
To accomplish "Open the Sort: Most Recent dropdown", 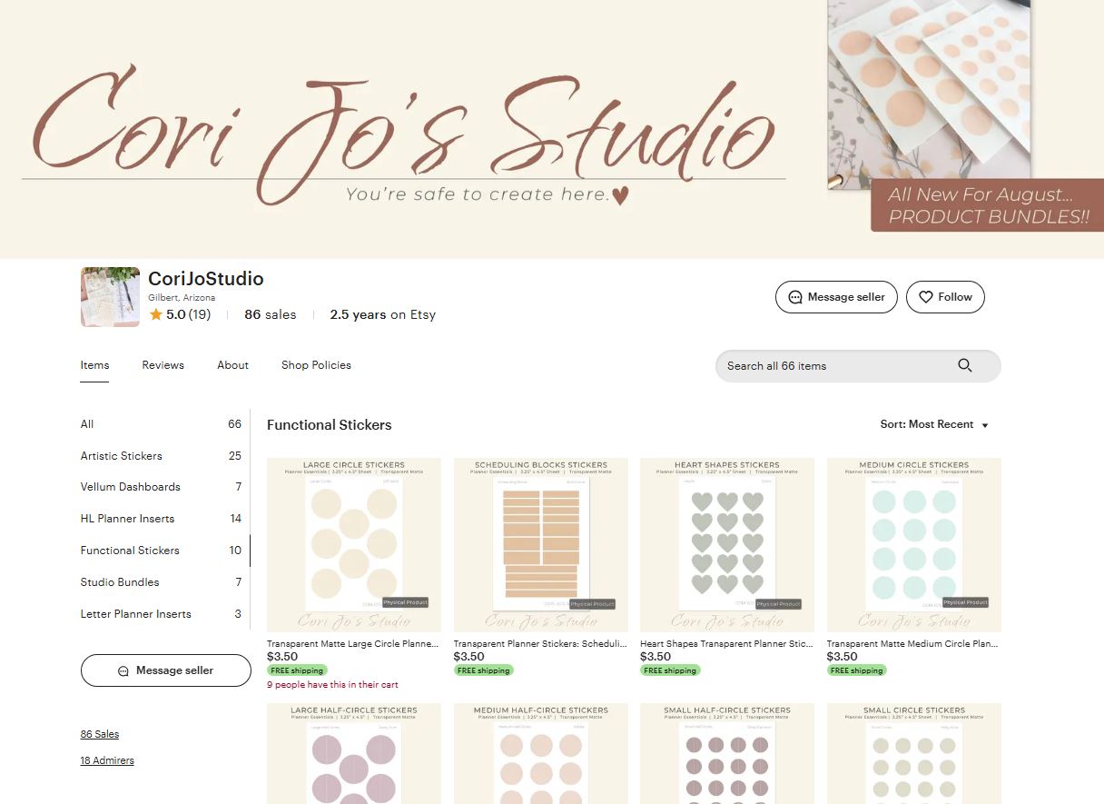I will coord(934,424).
